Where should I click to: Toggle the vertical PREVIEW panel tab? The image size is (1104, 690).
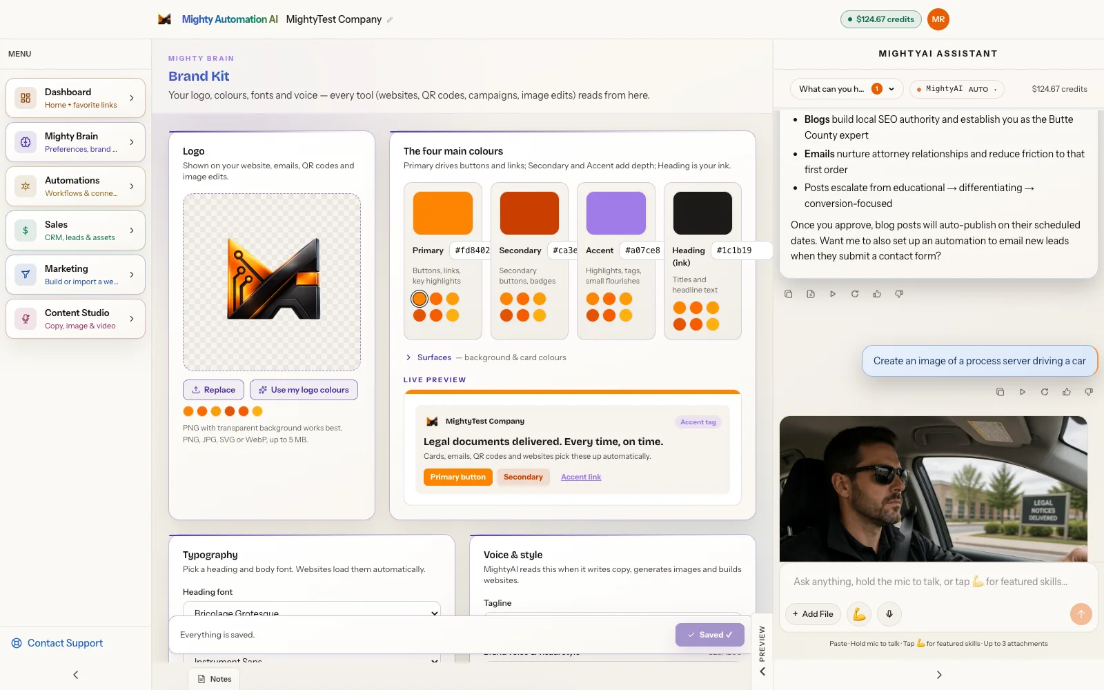(762, 651)
